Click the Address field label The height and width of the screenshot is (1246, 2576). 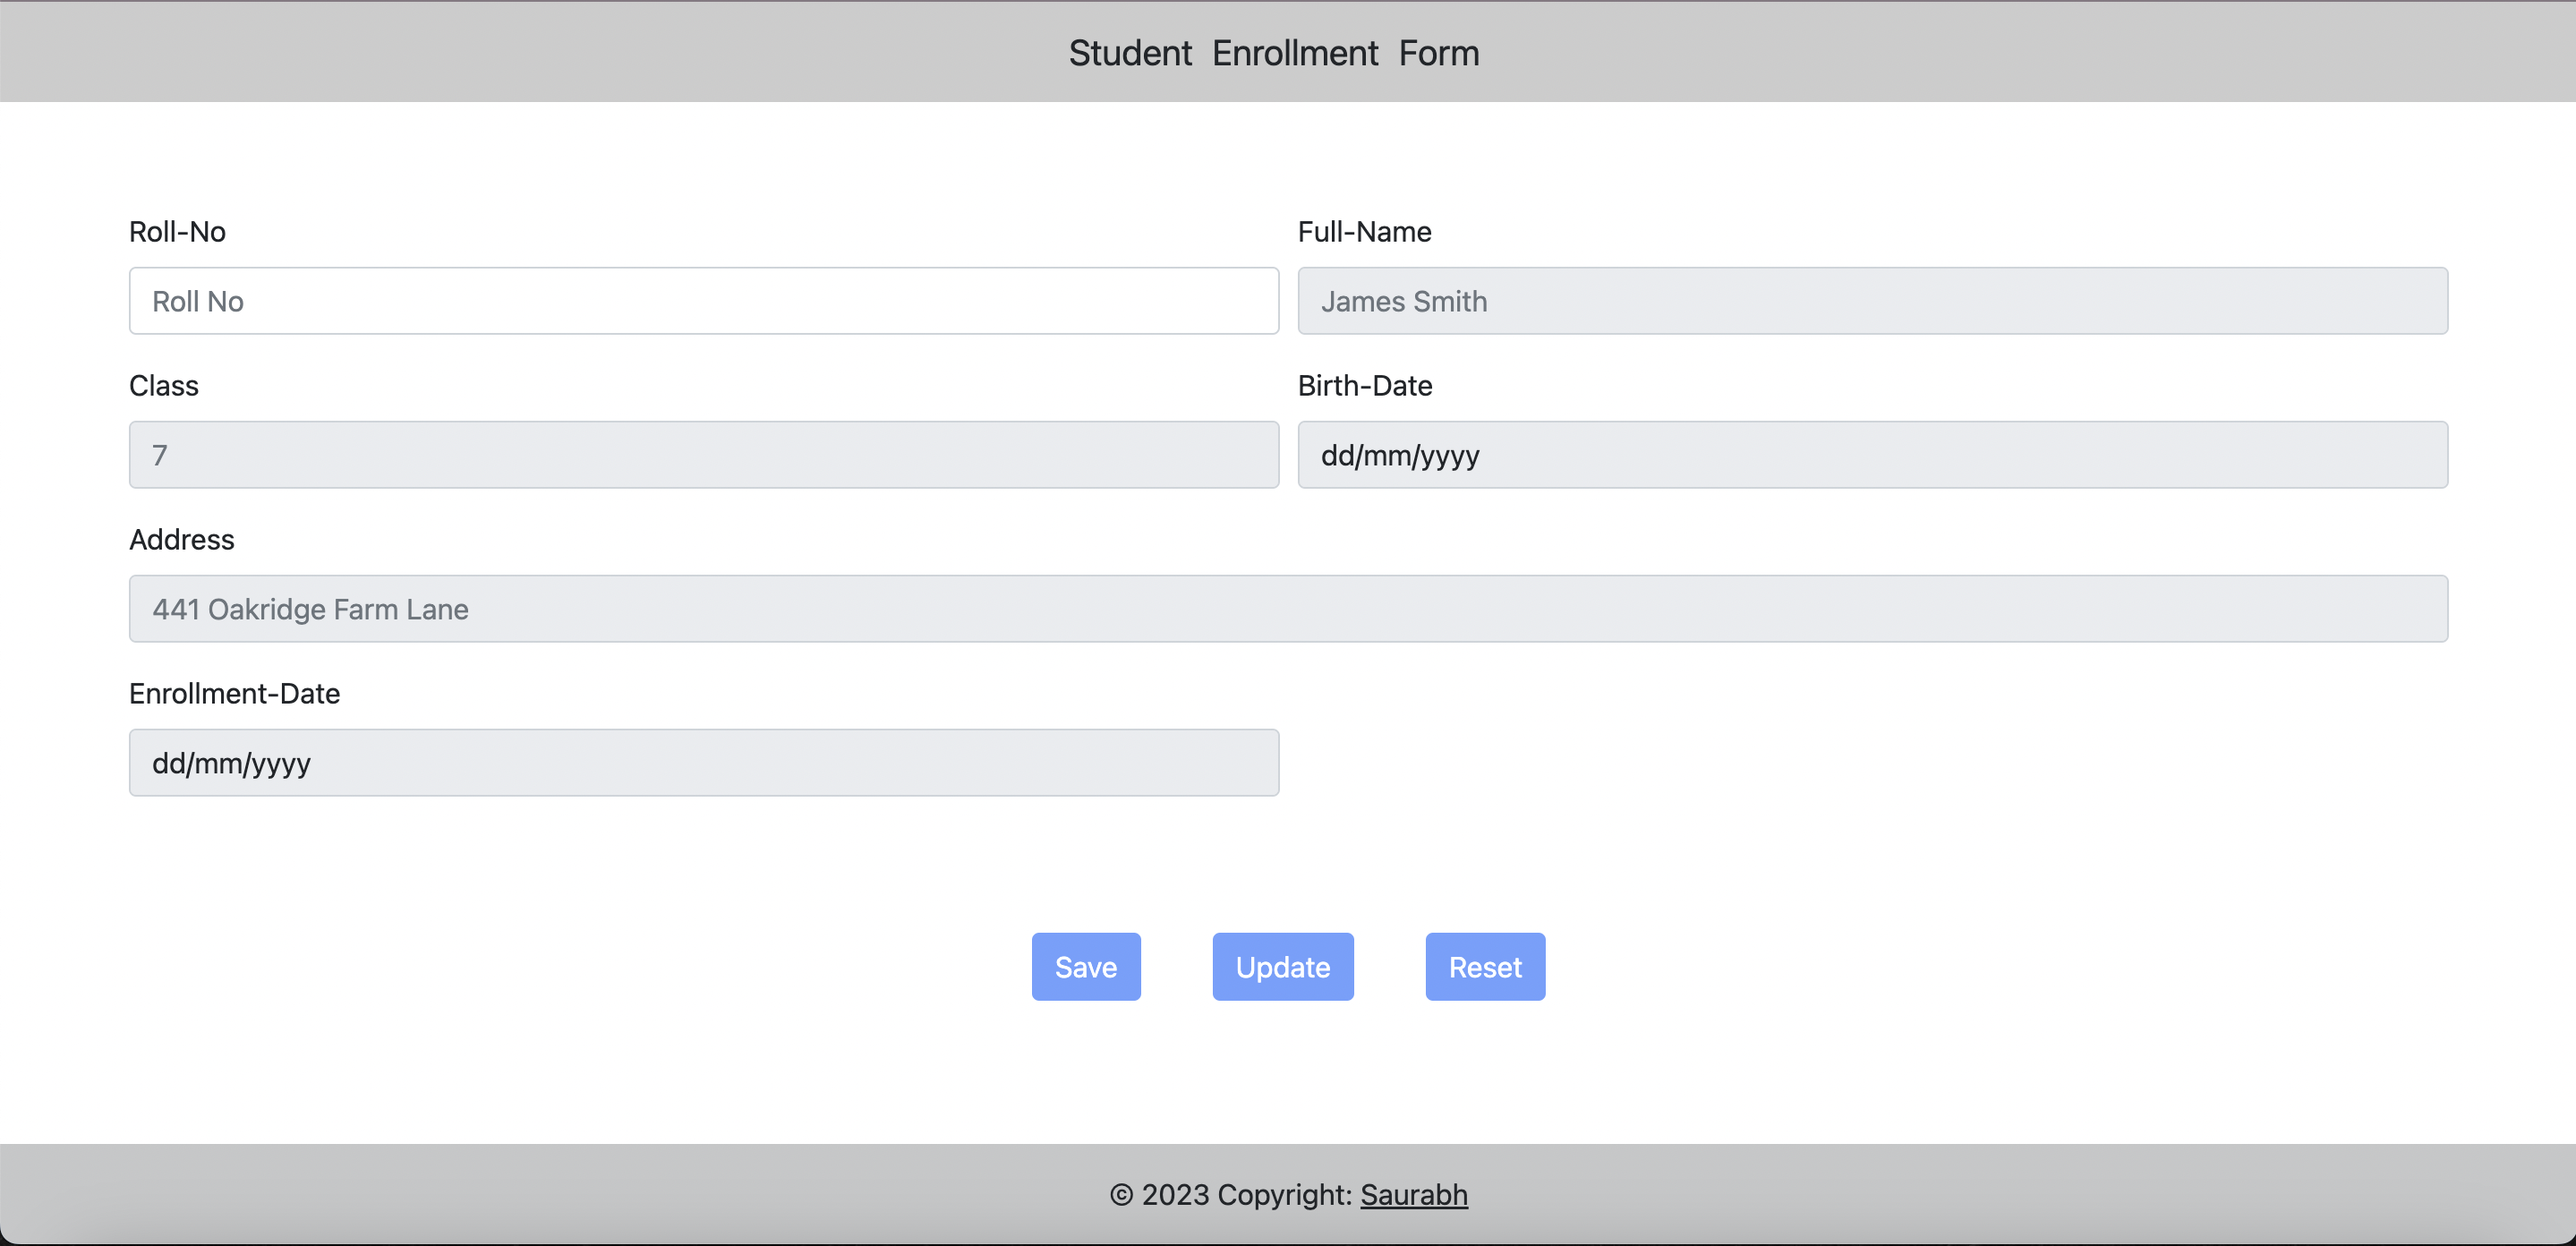(x=181, y=539)
